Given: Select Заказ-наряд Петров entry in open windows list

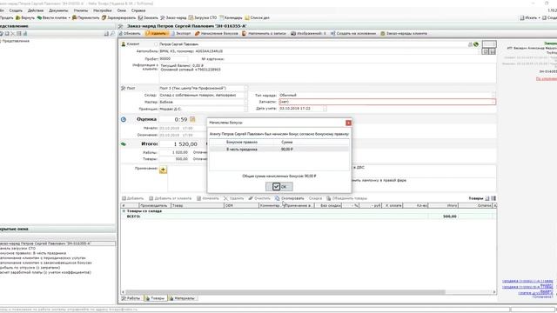Looking at the screenshot, I should pyautogui.click(x=57, y=243).
